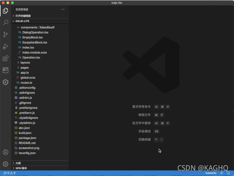Open the Accounts icon in activity bar
This screenshot has width=234, height=176.
[x=5, y=152]
